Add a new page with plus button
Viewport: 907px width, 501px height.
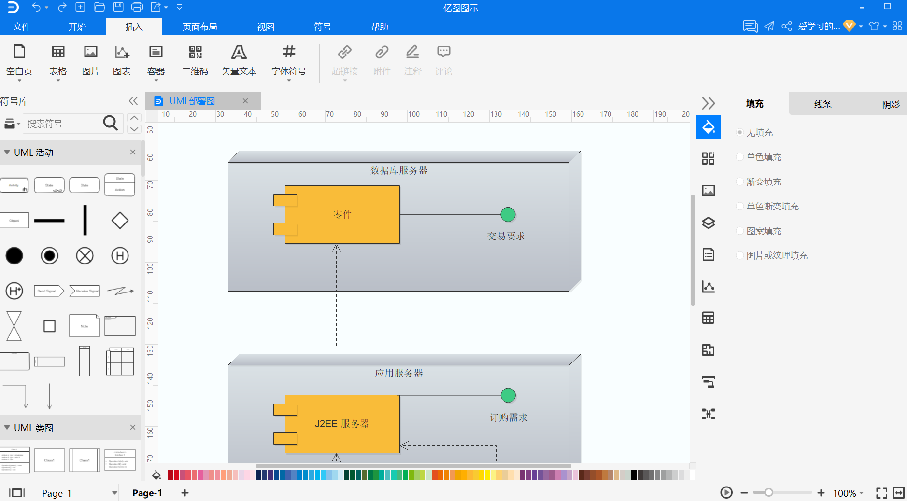pos(185,493)
